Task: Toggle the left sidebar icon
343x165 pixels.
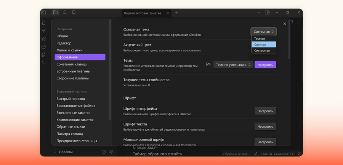Action: pyautogui.click(x=43, y=13)
